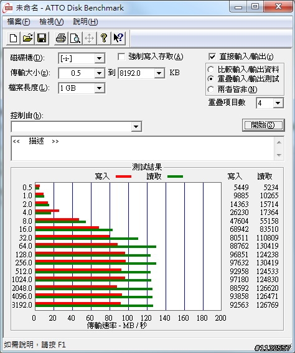Image resolution: width=295 pixels, height=353 pixels.
Task: Click the description scrollbar down arrow
Action: pyautogui.click(x=279, y=155)
